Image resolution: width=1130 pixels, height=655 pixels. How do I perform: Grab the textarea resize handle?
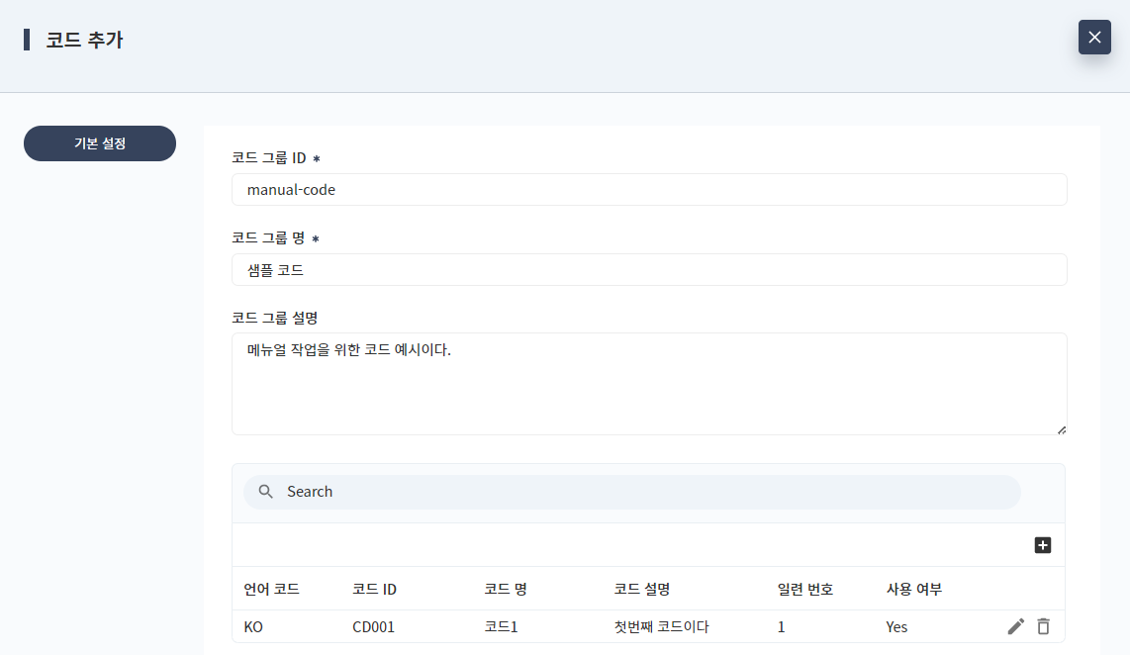point(1061,429)
